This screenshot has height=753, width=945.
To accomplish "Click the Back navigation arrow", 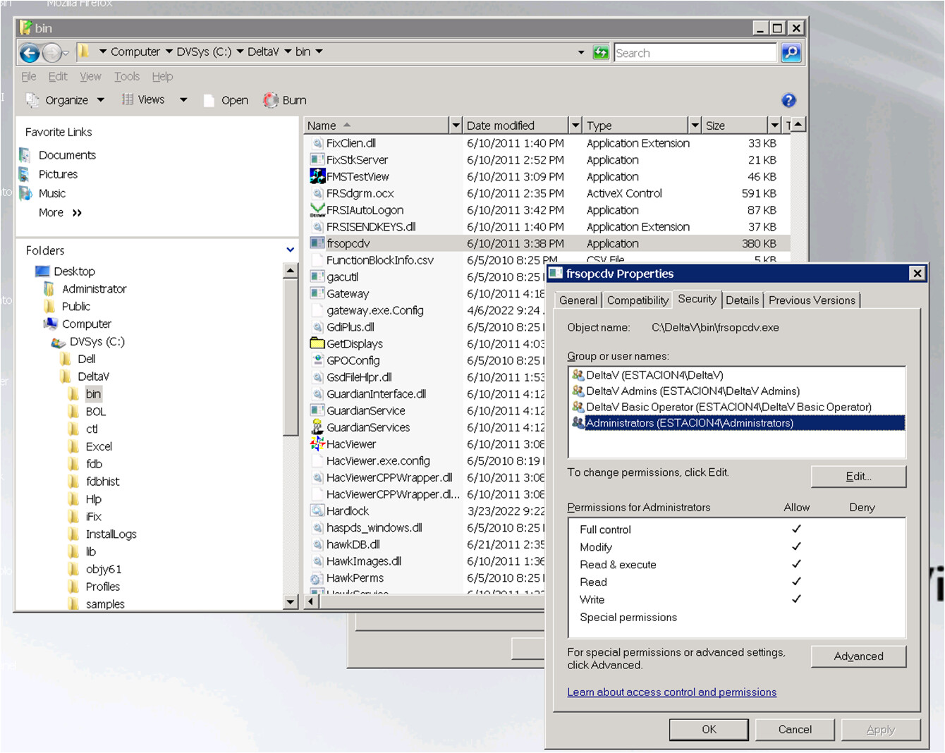I will (30, 53).
